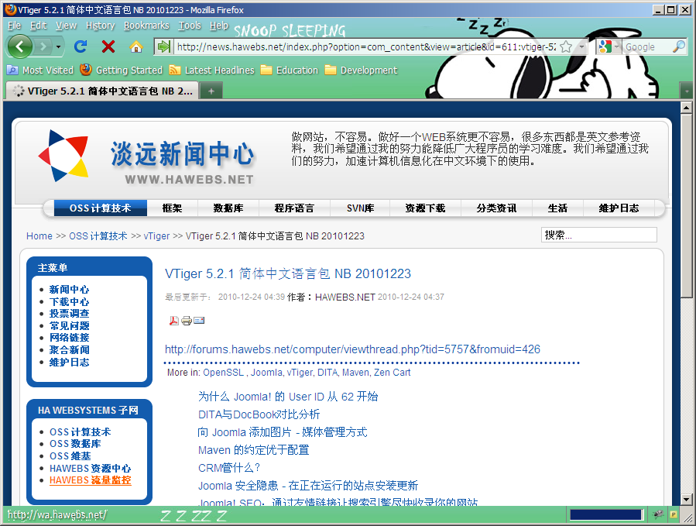Viewport: 696px width, 526px height.
Task: Click the vertical scrollbar down arrow
Action: tap(686, 500)
